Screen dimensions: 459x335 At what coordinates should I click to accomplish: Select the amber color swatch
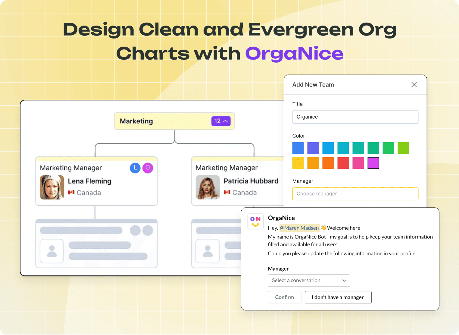313,163
